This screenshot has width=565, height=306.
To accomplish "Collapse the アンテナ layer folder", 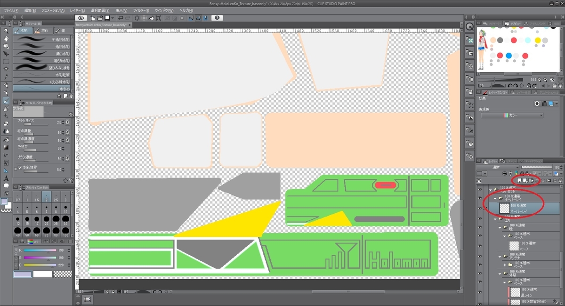I will [x=500, y=257].
